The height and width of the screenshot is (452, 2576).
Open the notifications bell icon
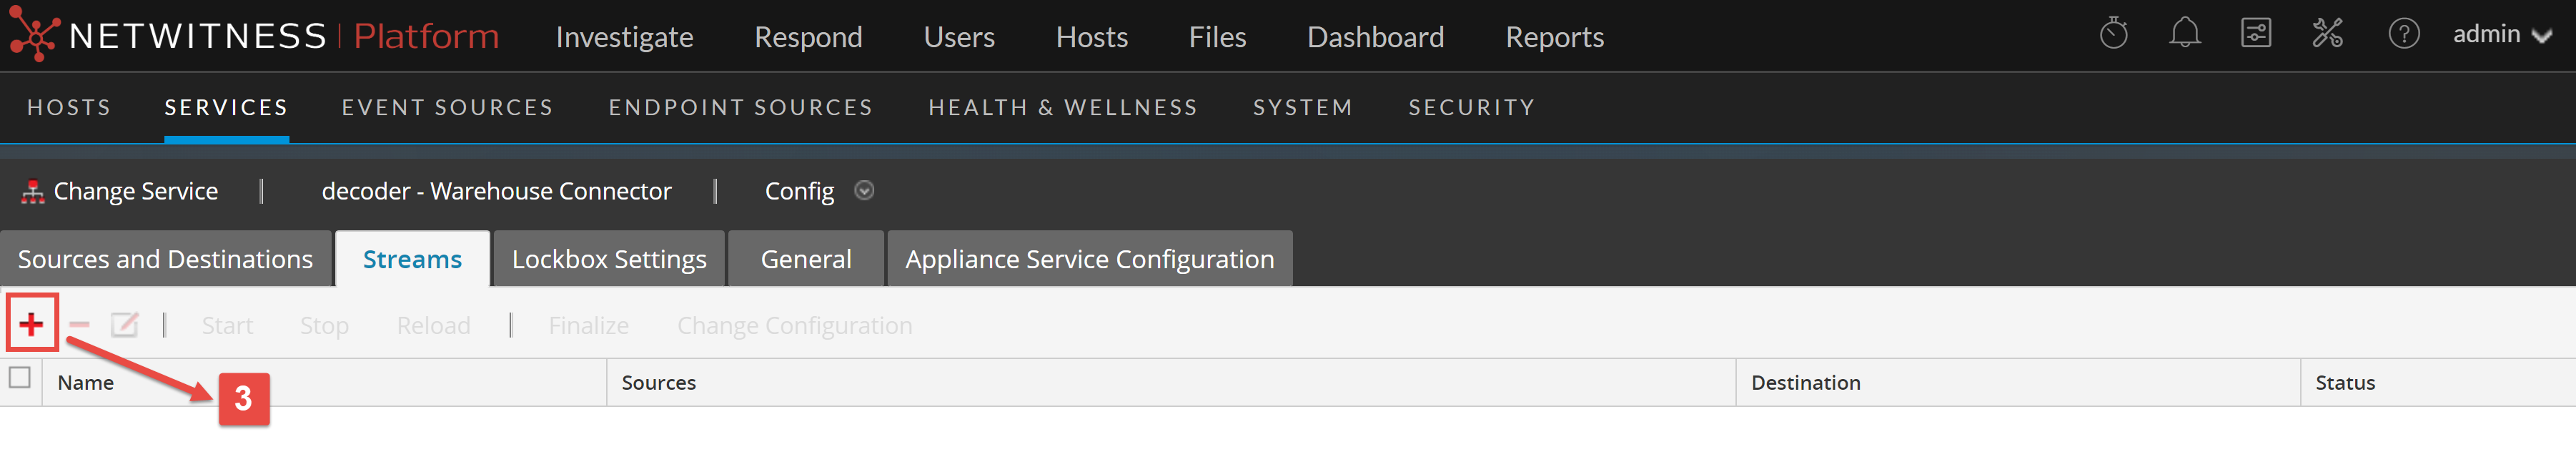[2184, 35]
